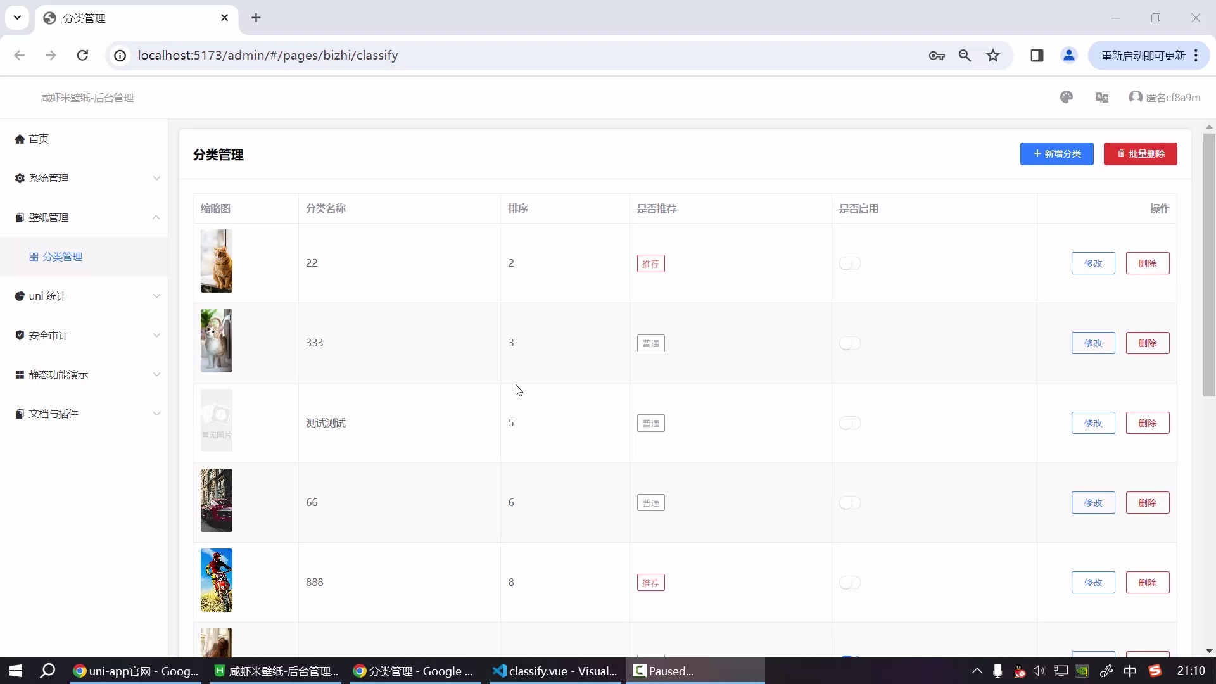Go to 首页 in sidebar
The height and width of the screenshot is (684, 1216).
[39, 139]
